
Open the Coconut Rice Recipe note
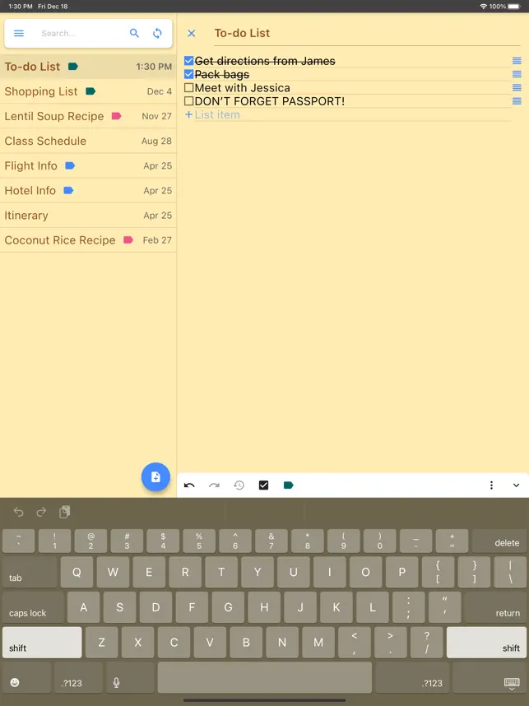[88, 240]
